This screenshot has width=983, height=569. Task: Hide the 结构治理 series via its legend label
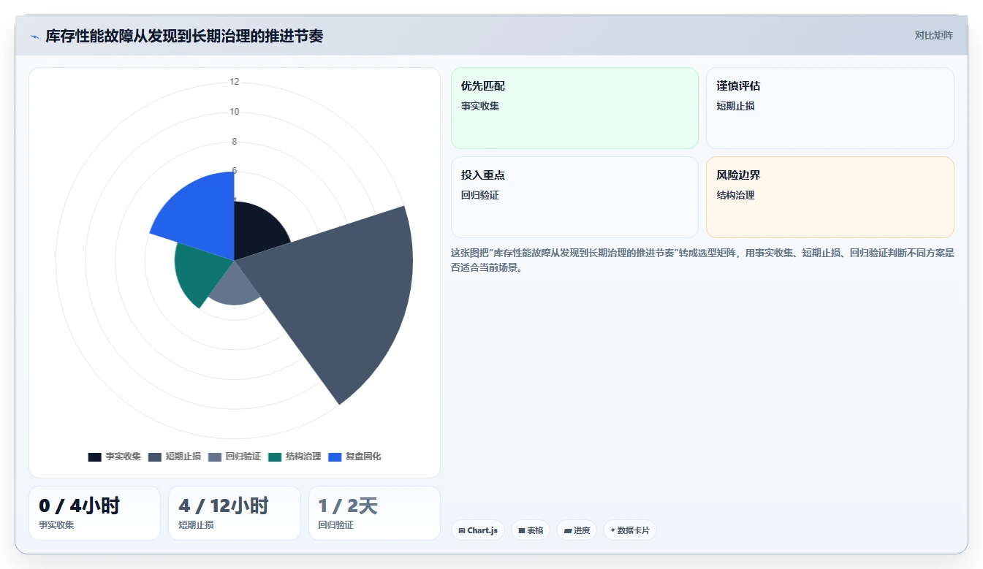click(303, 457)
